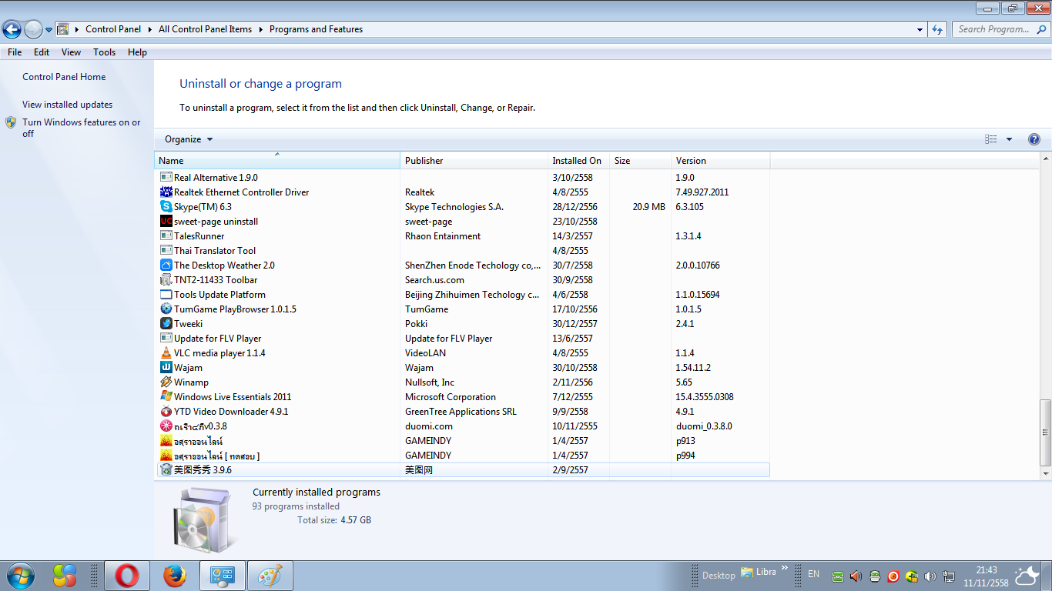1052x591 pixels.
Task: Expand the All Control Panel Items breadcrumb arrow
Action: tap(260, 29)
